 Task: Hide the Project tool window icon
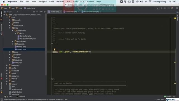(x=45, y=12)
